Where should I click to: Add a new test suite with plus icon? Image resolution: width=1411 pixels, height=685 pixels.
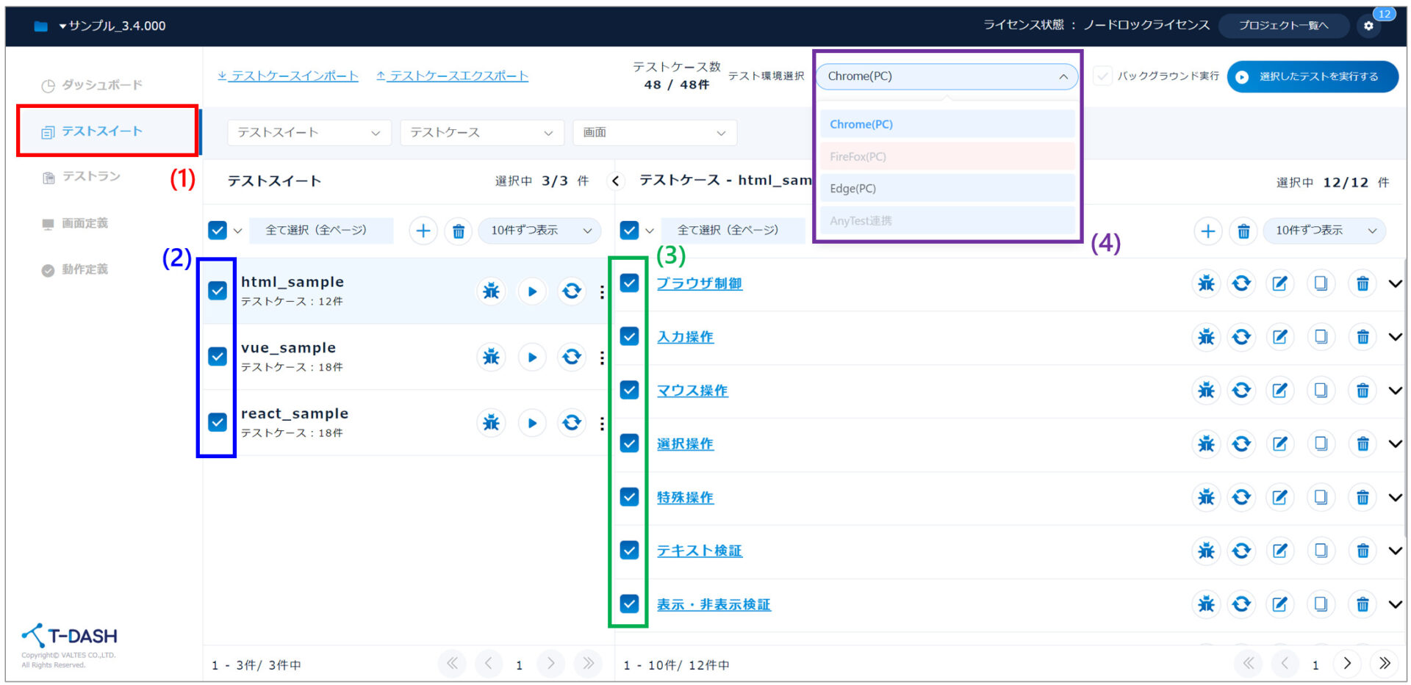pyautogui.click(x=423, y=231)
